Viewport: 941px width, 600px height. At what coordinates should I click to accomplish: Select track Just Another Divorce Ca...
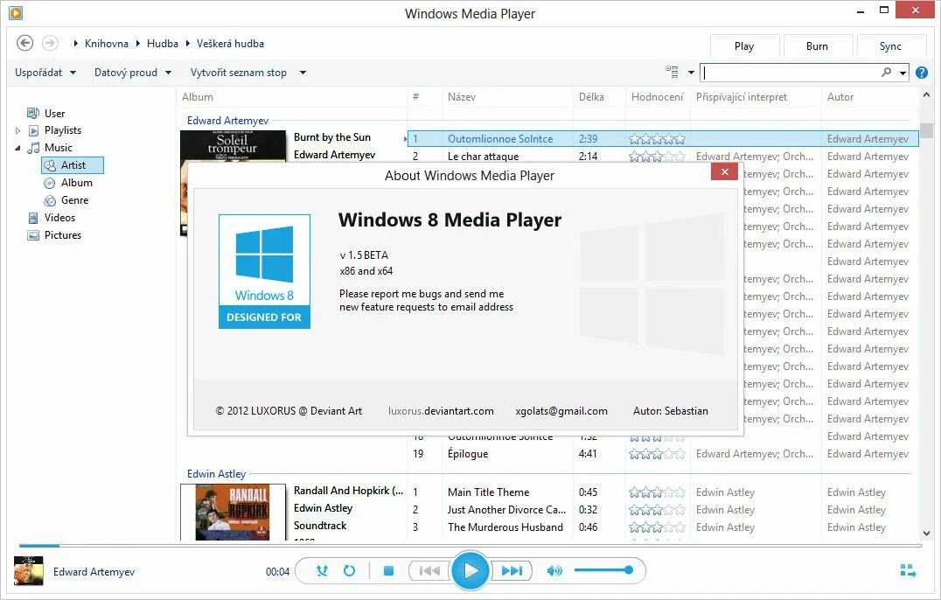point(505,509)
